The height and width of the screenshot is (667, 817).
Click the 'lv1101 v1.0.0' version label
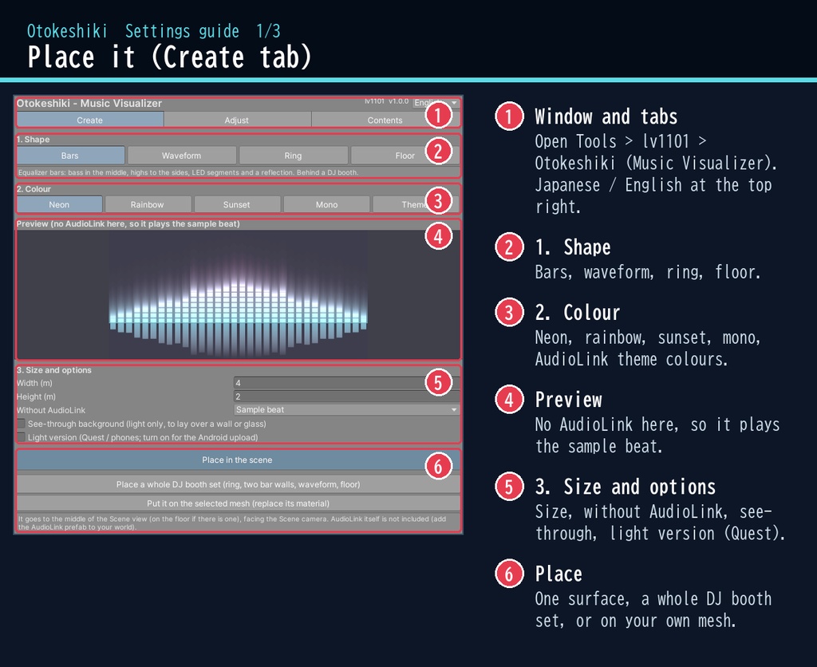(x=387, y=101)
